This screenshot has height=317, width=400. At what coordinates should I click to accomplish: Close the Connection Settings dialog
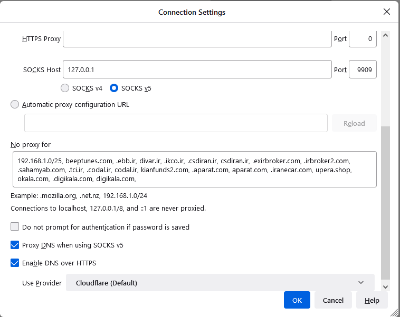pos(387,12)
